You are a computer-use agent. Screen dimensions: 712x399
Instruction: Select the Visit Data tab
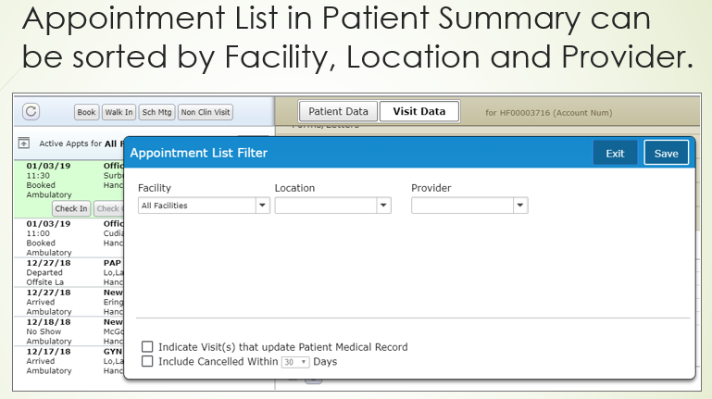coord(418,112)
